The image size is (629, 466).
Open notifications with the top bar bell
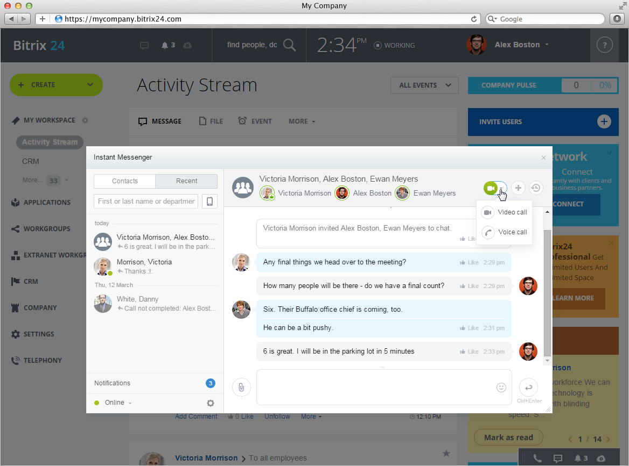point(164,45)
